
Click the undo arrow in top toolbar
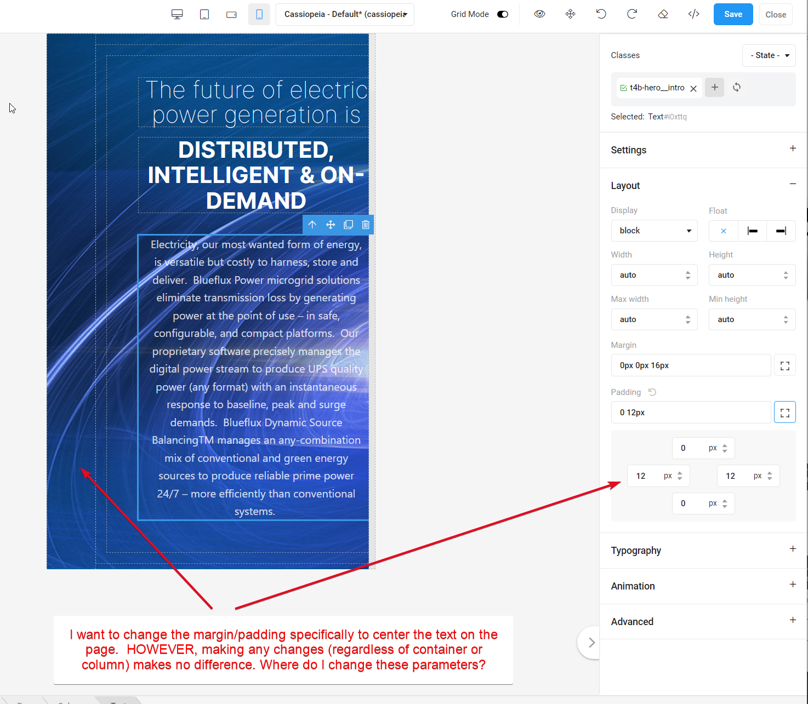tap(601, 14)
